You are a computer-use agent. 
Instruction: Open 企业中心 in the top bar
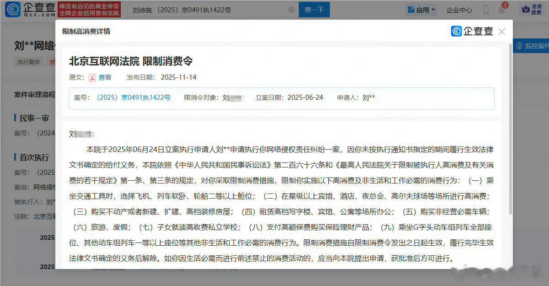pos(459,10)
